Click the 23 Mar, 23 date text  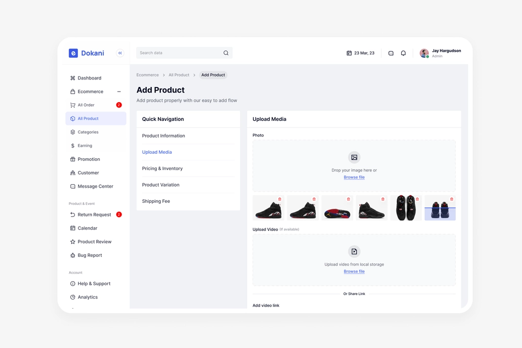coord(364,53)
